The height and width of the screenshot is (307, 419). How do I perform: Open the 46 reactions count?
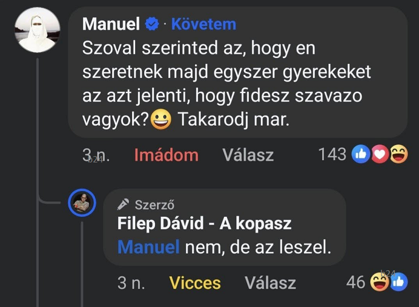(356, 283)
